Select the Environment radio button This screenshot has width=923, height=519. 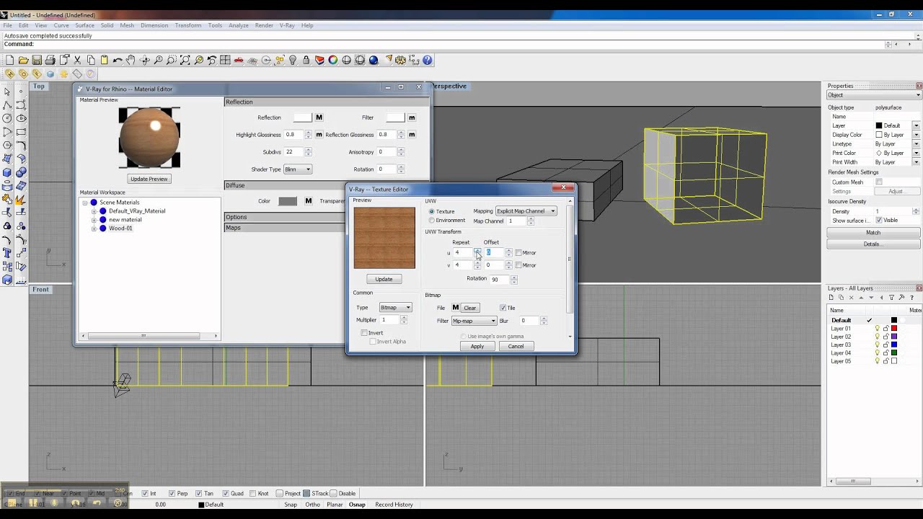(x=432, y=221)
